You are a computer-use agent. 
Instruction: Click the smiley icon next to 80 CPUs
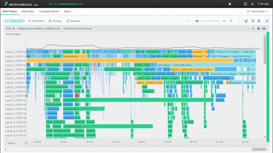point(26,143)
